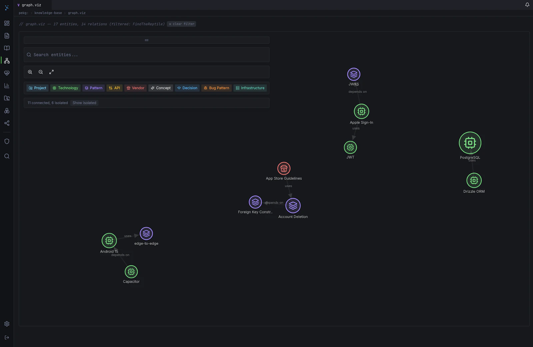Select the edge-to-edge pattern node
The image size is (533, 347).
146,234
